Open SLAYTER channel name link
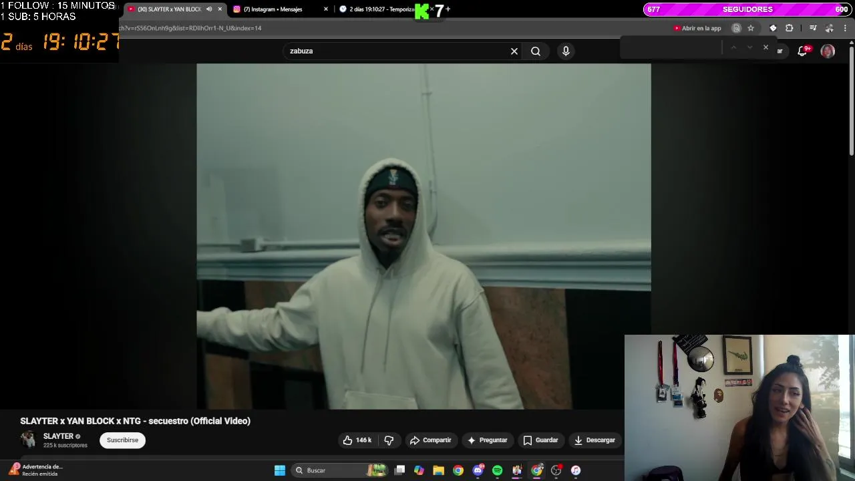The height and width of the screenshot is (481, 855). tap(58, 436)
